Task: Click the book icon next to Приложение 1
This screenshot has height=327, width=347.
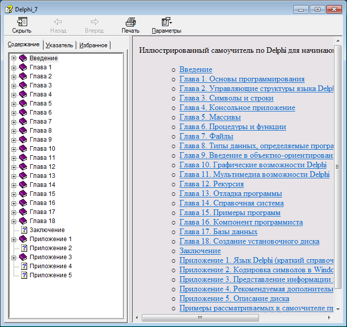Action: pos(23,239)
